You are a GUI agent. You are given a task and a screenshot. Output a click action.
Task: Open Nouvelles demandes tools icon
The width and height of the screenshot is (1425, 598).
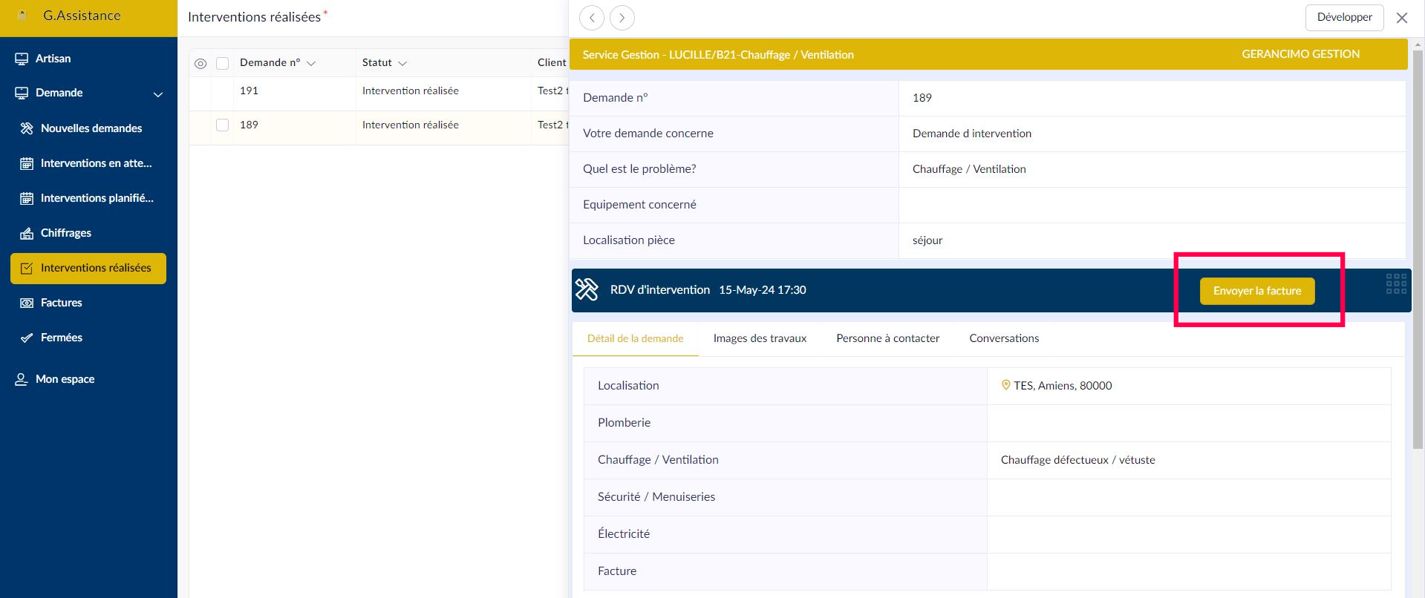point(27,128)
